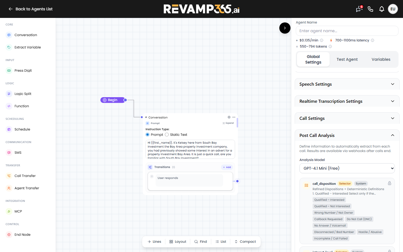The image size is (403, 252).
Task: Toggle Lines in the canvas toolbar
Action: click(154, 242)
